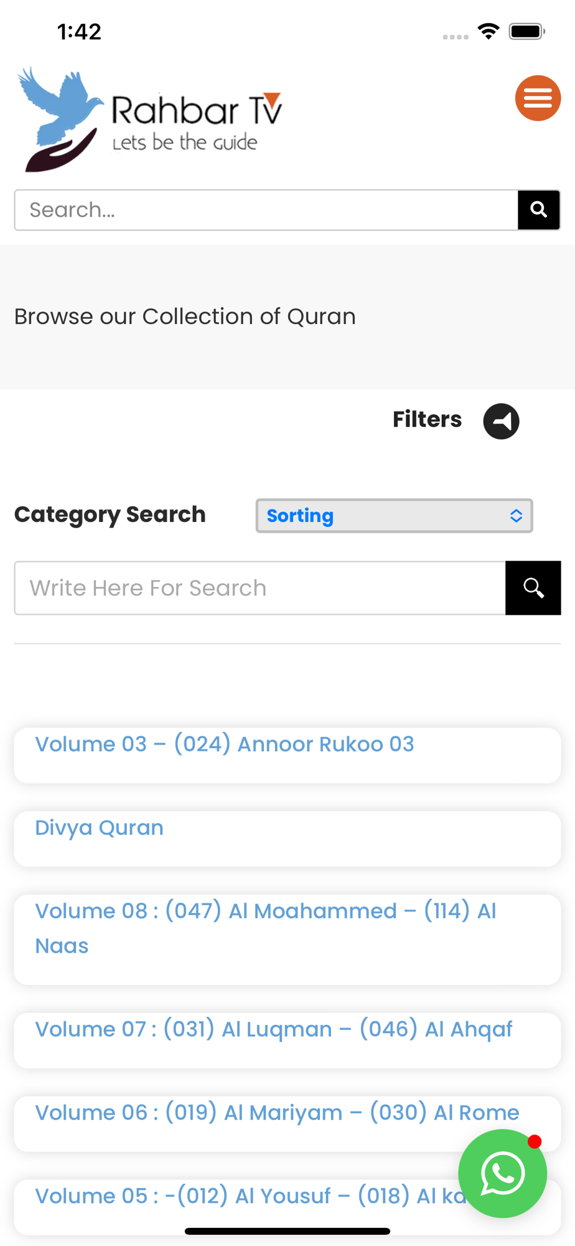
Task: Click the category search magnifier button
Action: [533, 587]
